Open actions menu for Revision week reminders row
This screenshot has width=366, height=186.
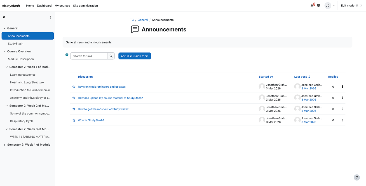(342, 87)
